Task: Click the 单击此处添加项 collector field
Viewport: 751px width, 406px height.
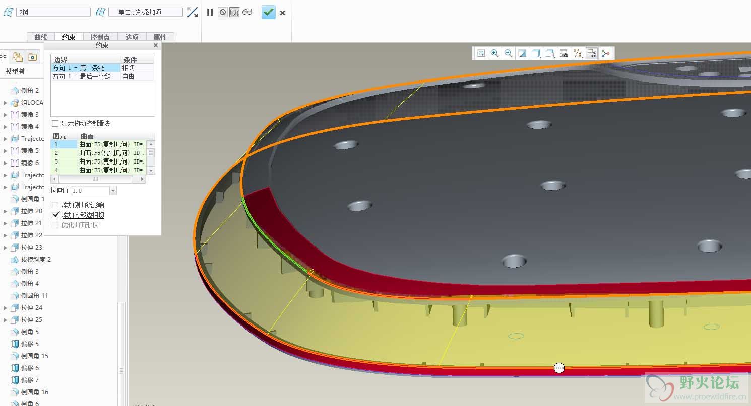Action: [x=146, y=12]
